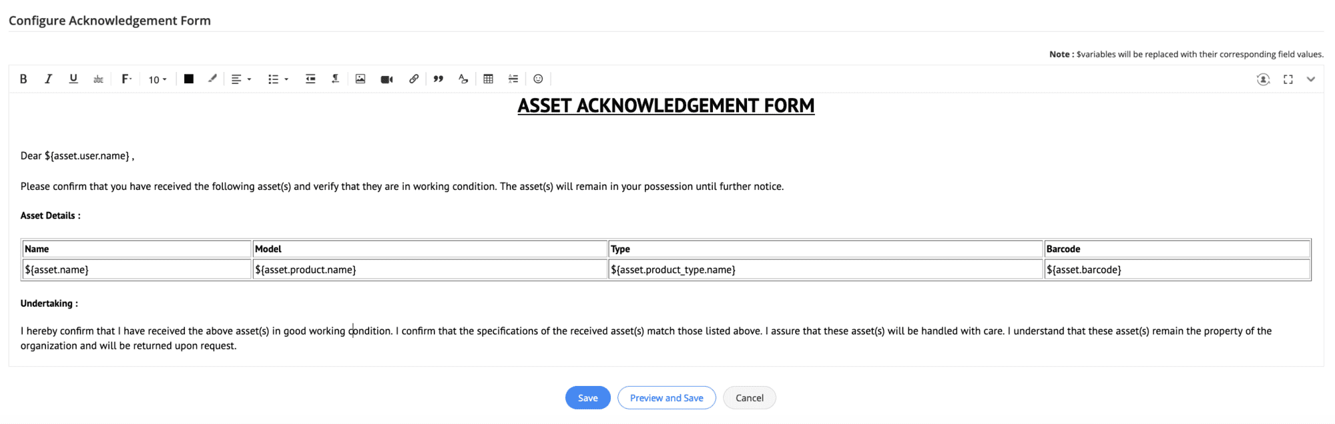Open the text alignment dropdown

tap(241, 79)
